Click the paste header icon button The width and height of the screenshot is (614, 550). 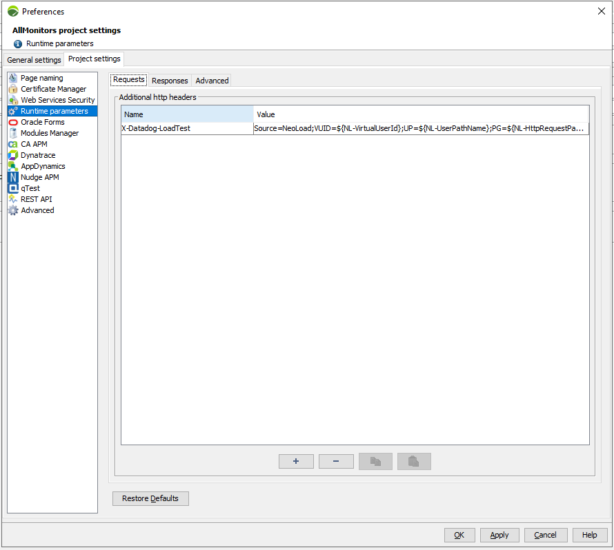(414, 461)
